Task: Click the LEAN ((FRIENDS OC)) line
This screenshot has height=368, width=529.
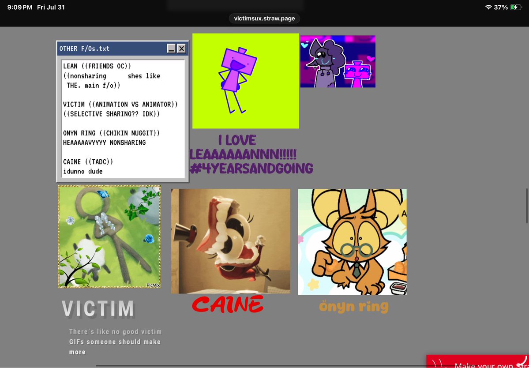Action: pyautogui.click(x=97, y=66)
